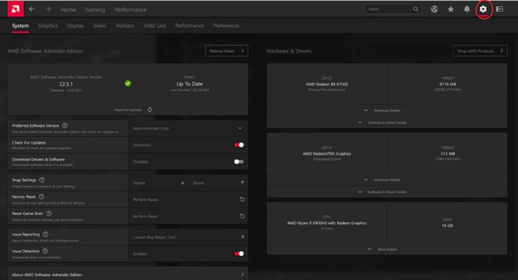Go forward with the right arrow
Viewport: 518px width, 280px height.
point(48,9)
